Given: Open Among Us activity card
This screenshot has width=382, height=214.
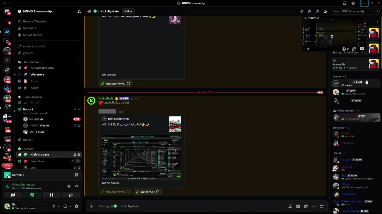Looking at the screenshot, I should tap(356, 64).
